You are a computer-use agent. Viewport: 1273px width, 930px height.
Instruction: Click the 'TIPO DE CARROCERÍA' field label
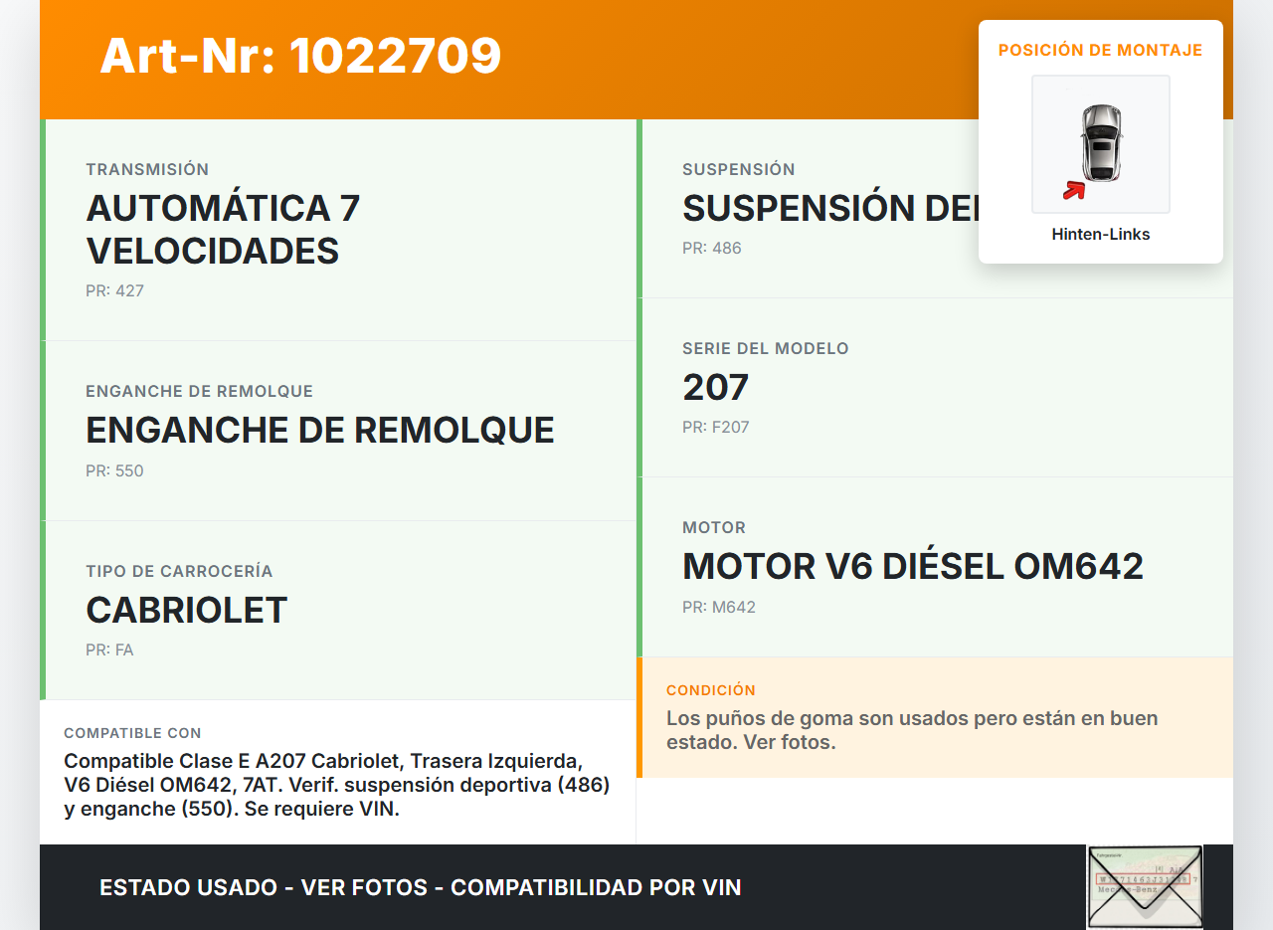[x=179, y=571]
